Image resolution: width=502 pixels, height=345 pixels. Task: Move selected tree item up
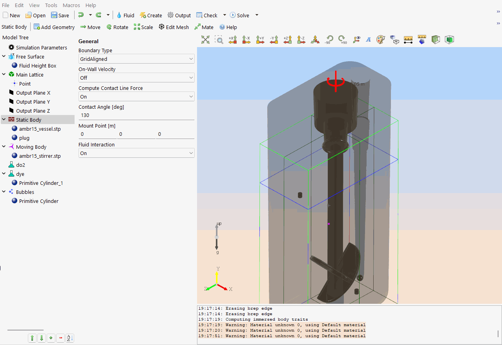pos(32,338)
